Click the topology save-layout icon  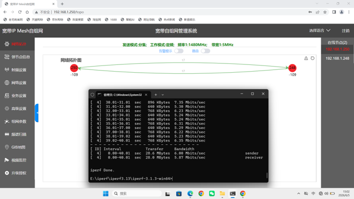coord(306,58)
